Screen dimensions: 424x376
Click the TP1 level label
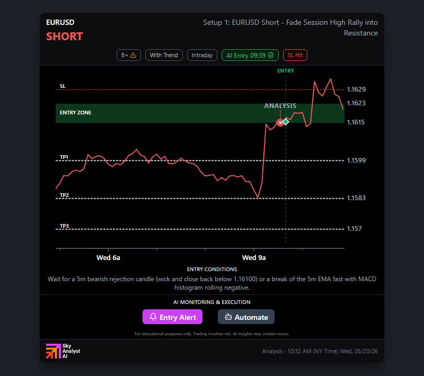(64, 157)
